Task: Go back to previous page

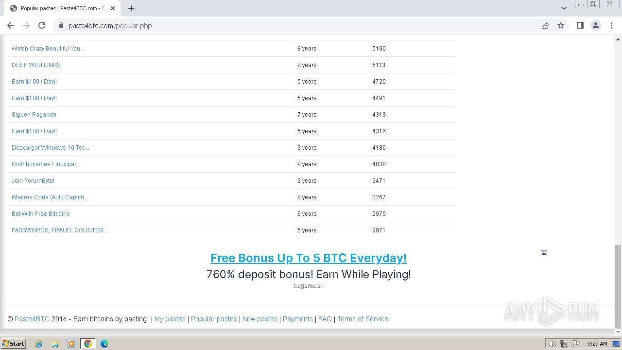Action: 11,25
